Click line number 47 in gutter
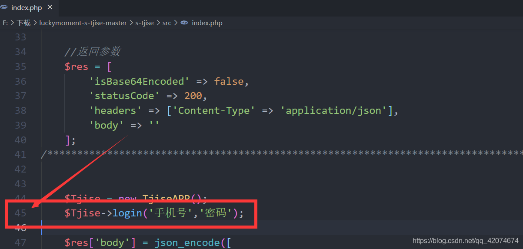 (x=20, y=242)
